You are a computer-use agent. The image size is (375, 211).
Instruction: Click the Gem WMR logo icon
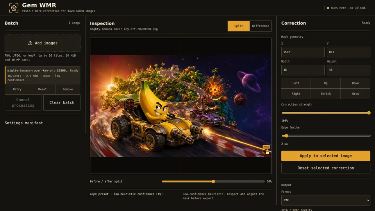(14, 8)
